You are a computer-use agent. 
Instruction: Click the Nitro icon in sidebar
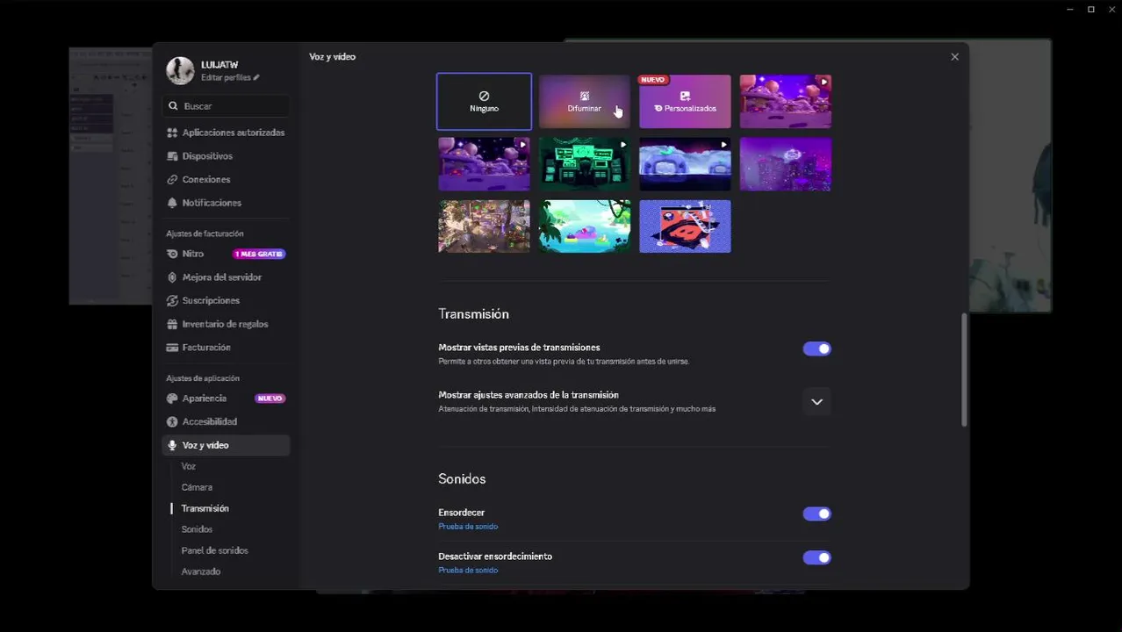pyautogui.click(x=172, y=254)
